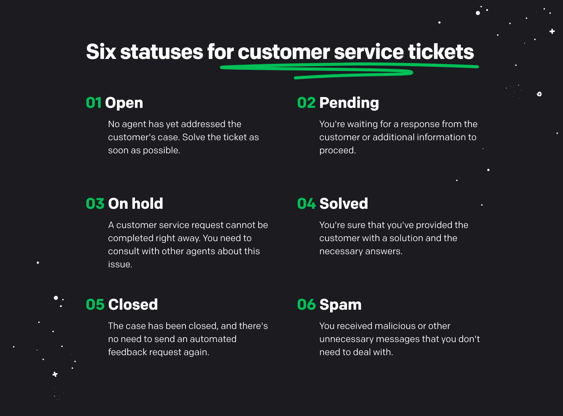Viewport: 563px width, 416px height.
Task: Click the green "01" number
Action: pos(94,103)
